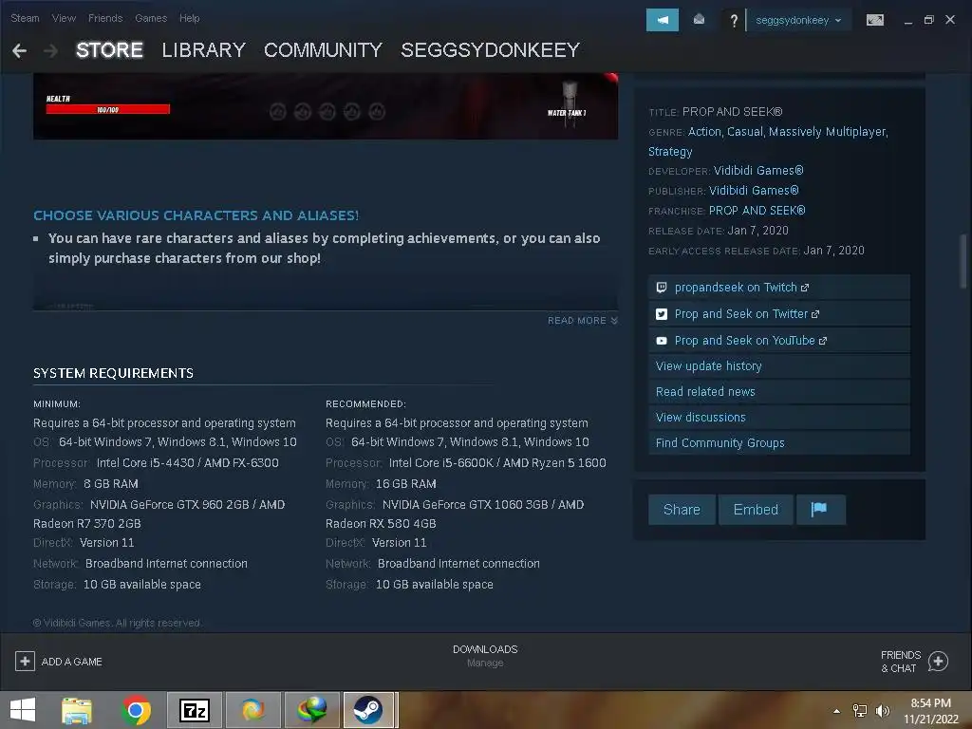Go to the STORE tab
The width and height of the screenshot is (972, 729).
pos(109,50)
